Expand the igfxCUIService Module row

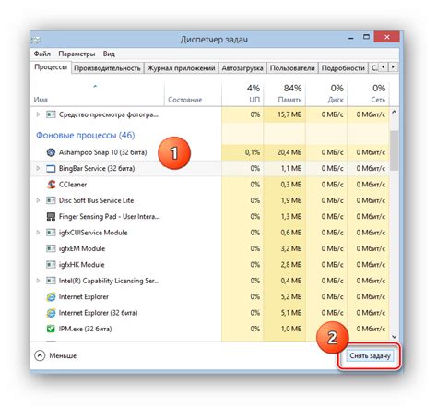pyautogui.click(x=38, y=233)
